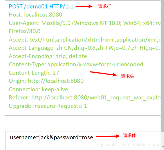Click the red 请求行 annotation label
This screenshot has height=150, width=164.
tap(104, 6)
